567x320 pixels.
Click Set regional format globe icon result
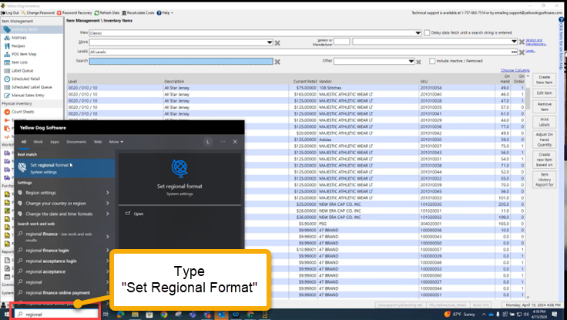(x=22, y=167)
